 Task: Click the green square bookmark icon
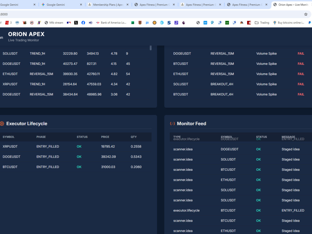pyautogui.click(x=133, y=23)
